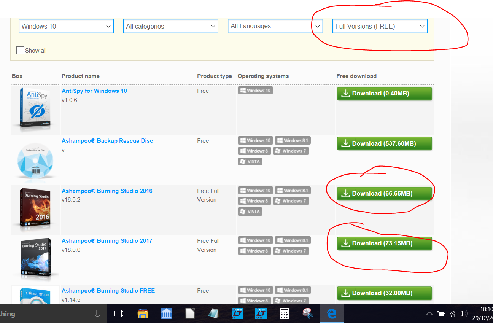This screenshot has height=323, width=493.
Task: Open the Wi-Fi network tray icon
Action: (x=452, y=314)
